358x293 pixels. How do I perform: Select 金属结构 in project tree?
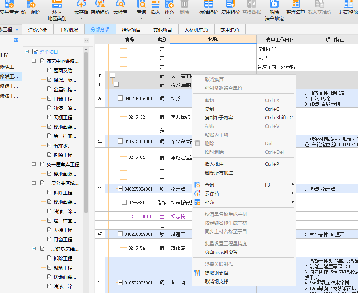pyautogui.click(x=64, y=89)
